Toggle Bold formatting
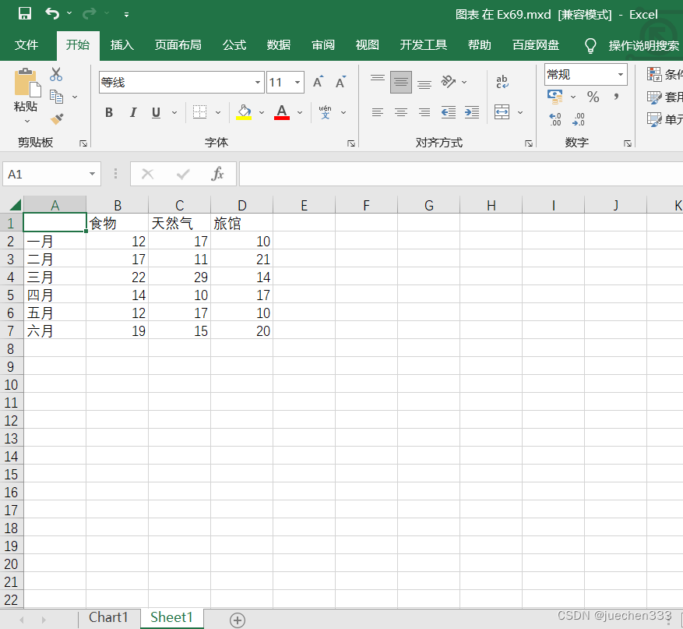This screenshot has width=683, height=629. pyautogui.click(x=109, y=113)
